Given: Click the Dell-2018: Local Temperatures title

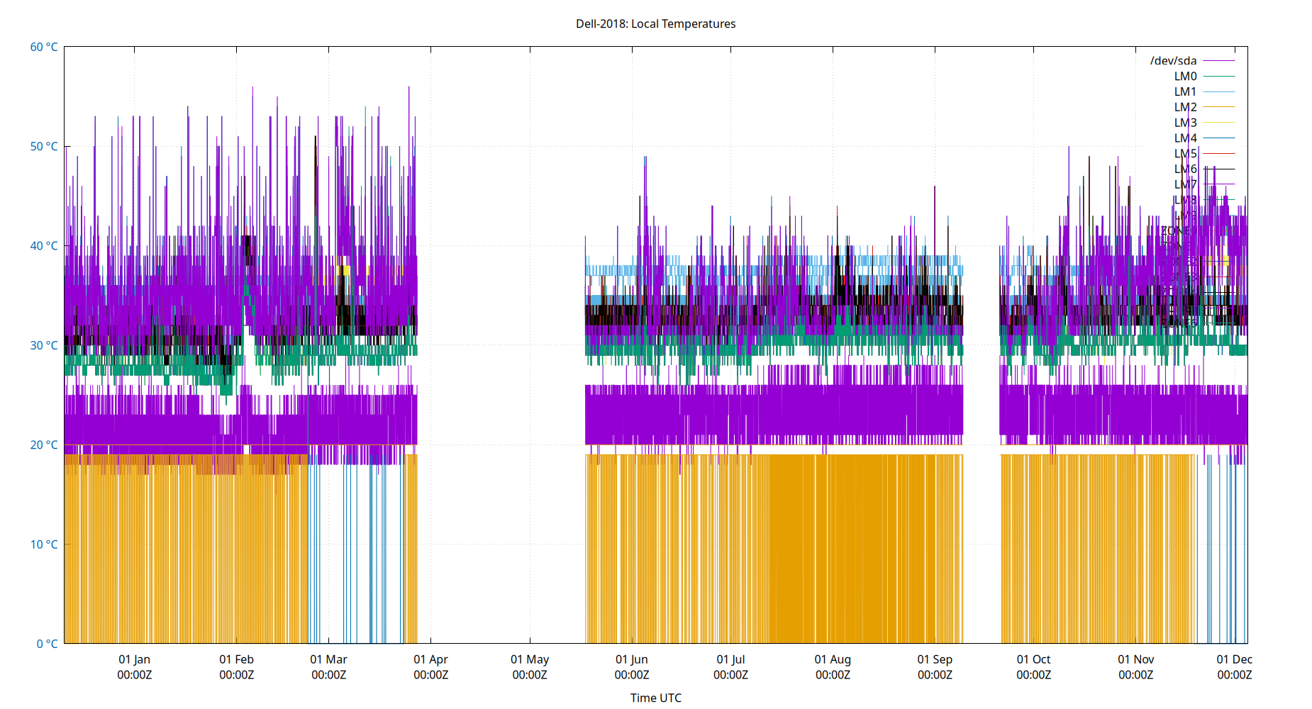Looking at the screenshot, I should (656, 23).
